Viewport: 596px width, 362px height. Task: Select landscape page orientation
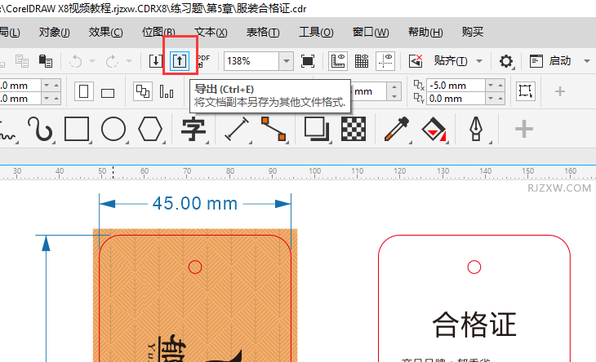(x=108, y=93)
